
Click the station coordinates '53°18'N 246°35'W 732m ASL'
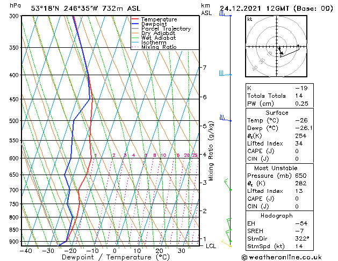(85, 9)
